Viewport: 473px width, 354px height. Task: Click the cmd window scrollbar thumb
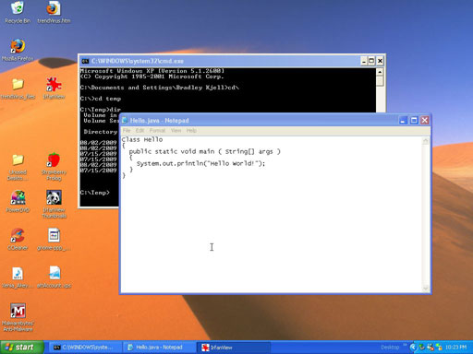pyautogui.click(x=380, y=81)
